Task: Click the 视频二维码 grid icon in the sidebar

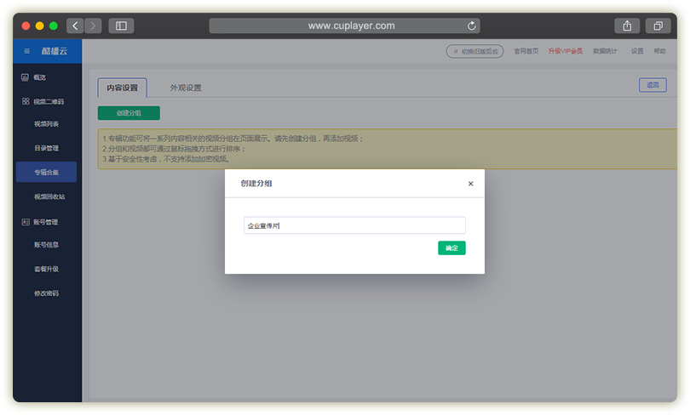Action: click(x=26, y=101)
